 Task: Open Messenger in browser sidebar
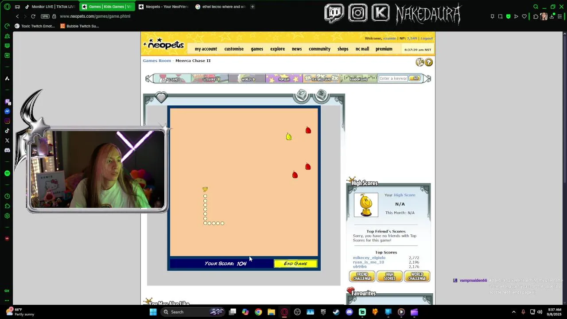[x=7, y=111]
